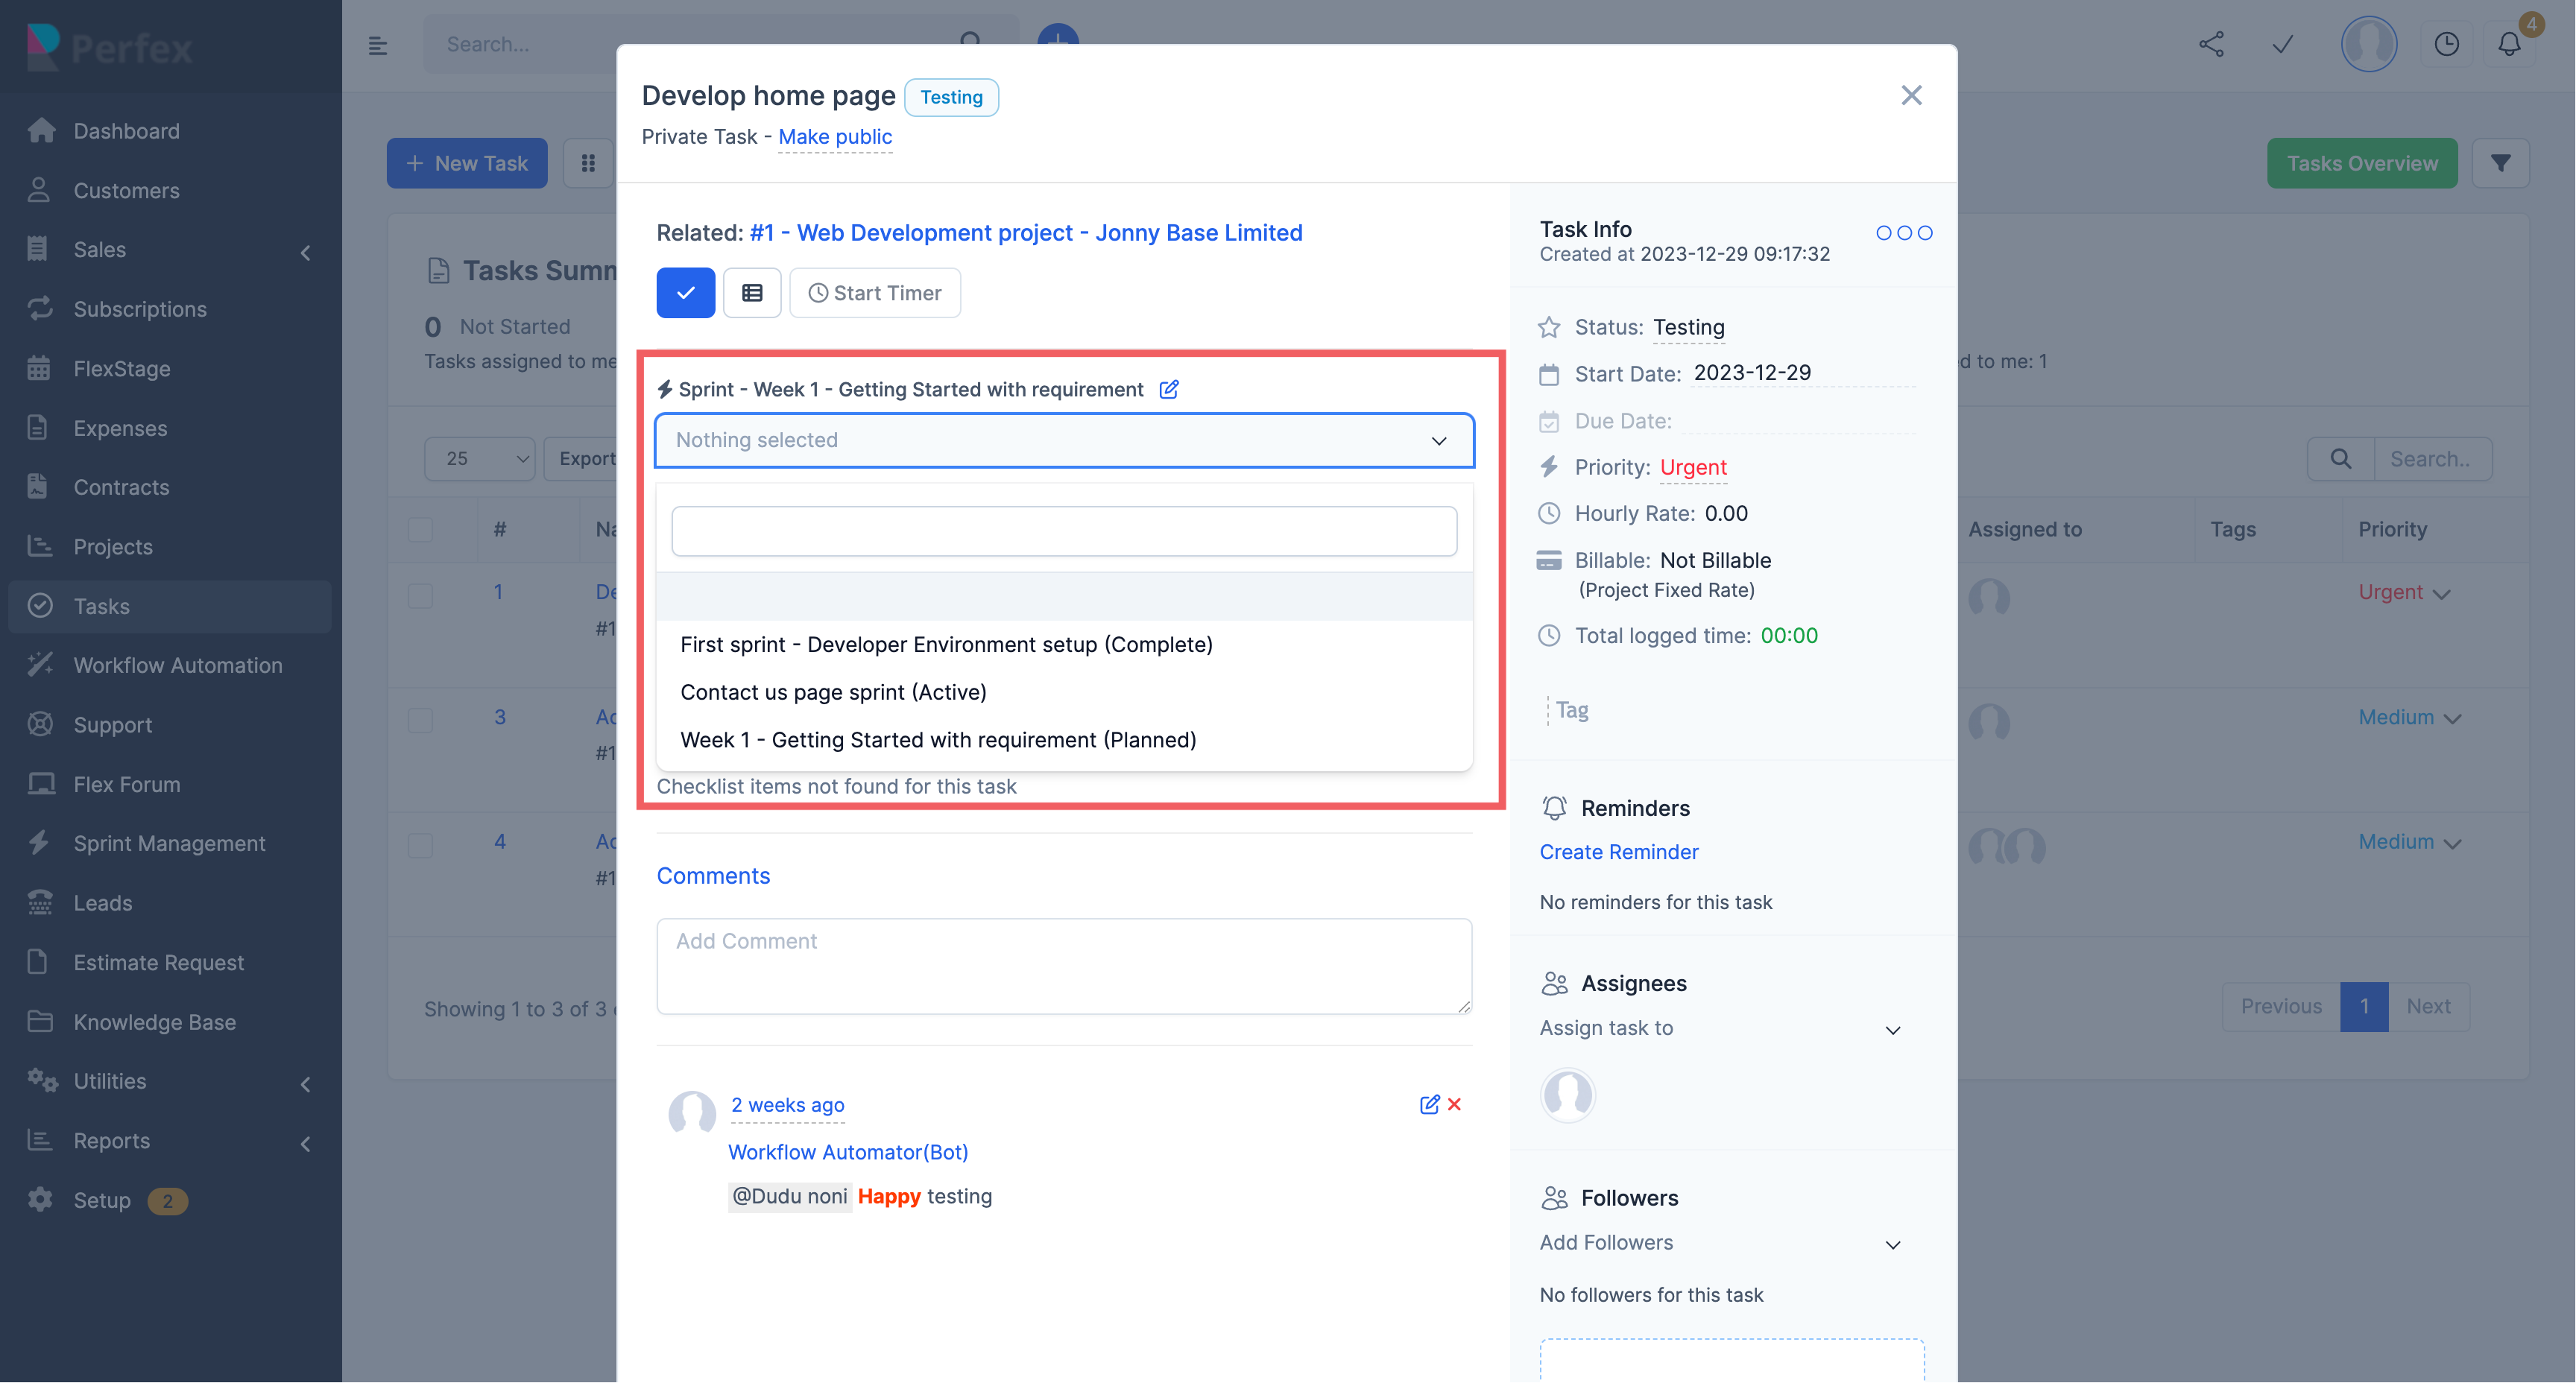
Task: Click the blue mark-complete checkmark button
Action: (x=685, y=293)
